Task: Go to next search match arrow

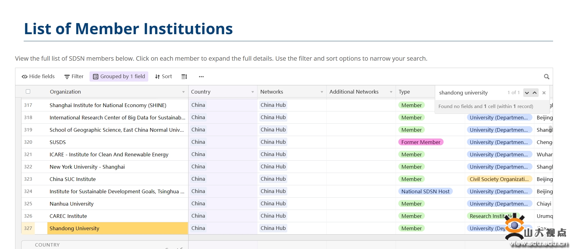Action: [527, 93]
